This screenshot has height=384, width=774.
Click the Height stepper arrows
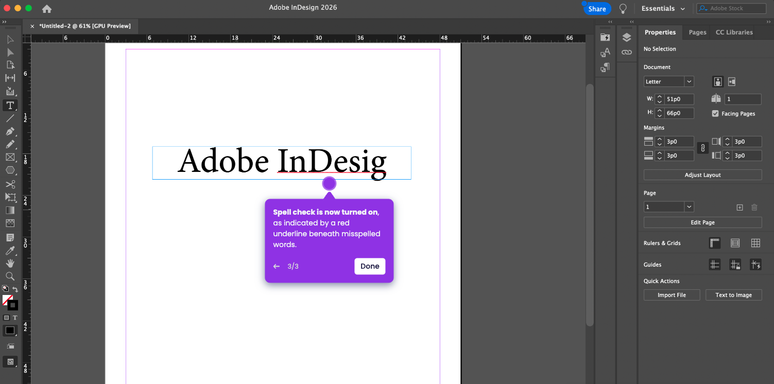pyautogui.click(x=660, y=113)
